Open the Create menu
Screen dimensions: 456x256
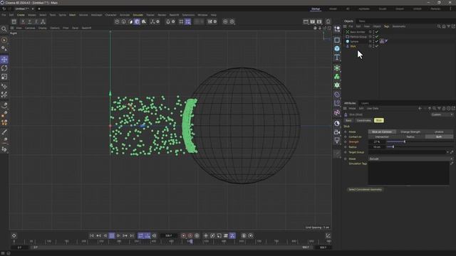pos(21,15)
